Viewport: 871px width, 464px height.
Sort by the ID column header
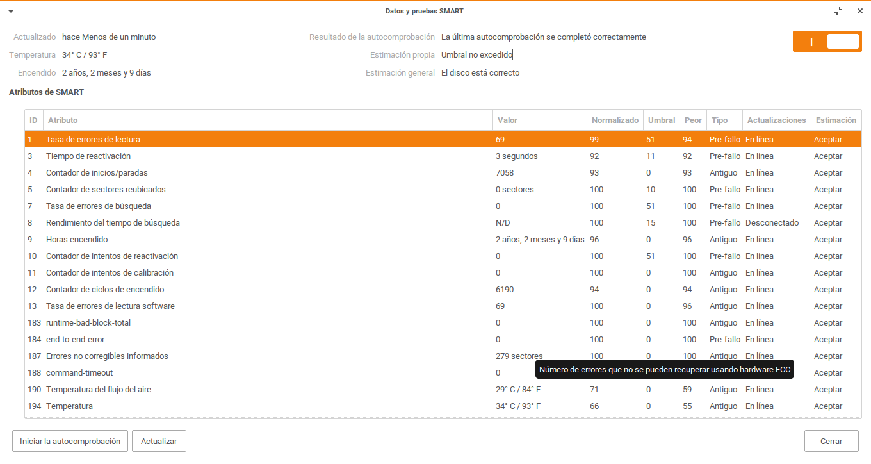[x=33, y=120]
